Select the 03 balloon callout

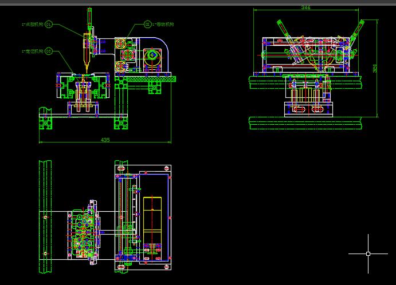click(49, 52)
